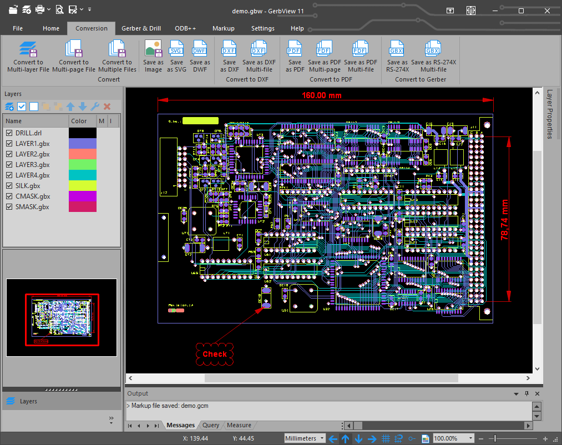Hide the SILK.gbx layer
Viewport: 562px width, 445px height.
[x=9, y=186]
